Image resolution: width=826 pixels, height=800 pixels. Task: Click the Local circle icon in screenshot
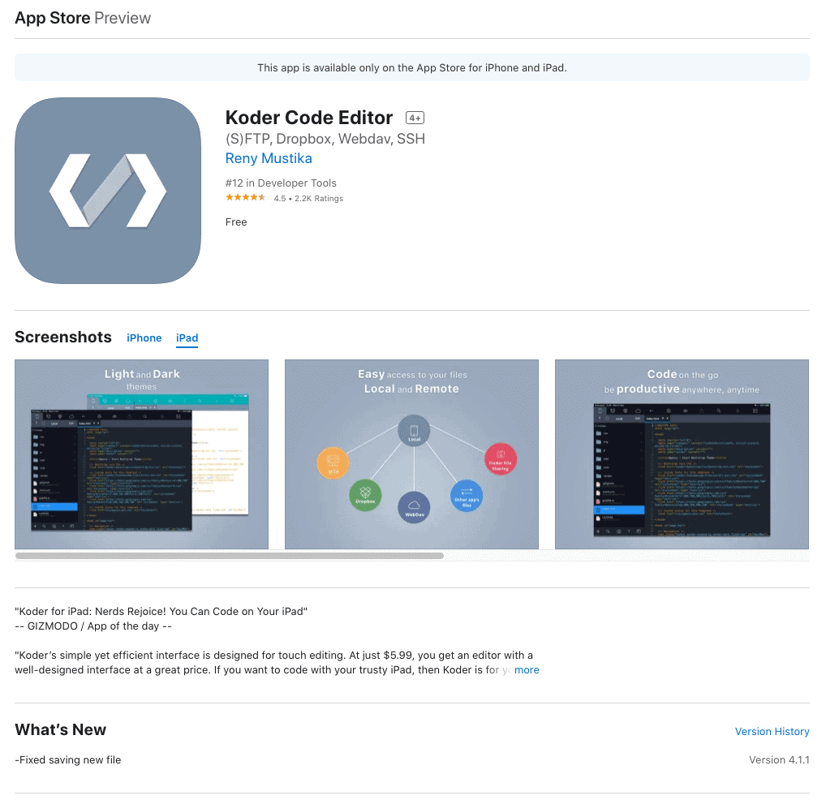click(x=414, y=431)
